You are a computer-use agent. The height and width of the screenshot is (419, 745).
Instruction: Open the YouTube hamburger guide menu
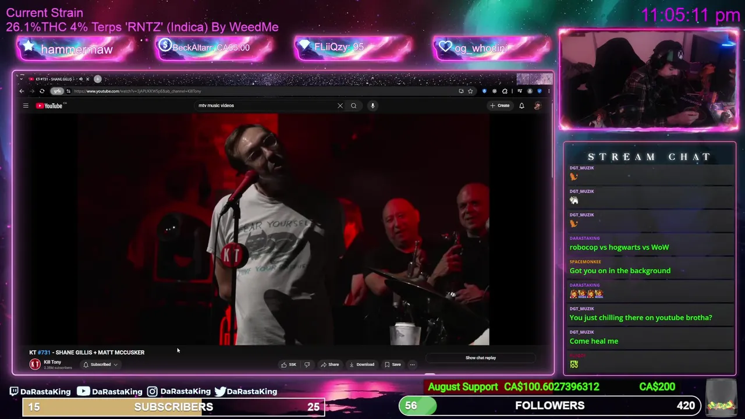[26, 105]
